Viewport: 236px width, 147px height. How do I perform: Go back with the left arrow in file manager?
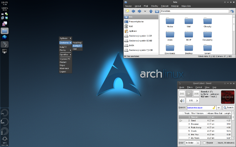pos(133,11)
